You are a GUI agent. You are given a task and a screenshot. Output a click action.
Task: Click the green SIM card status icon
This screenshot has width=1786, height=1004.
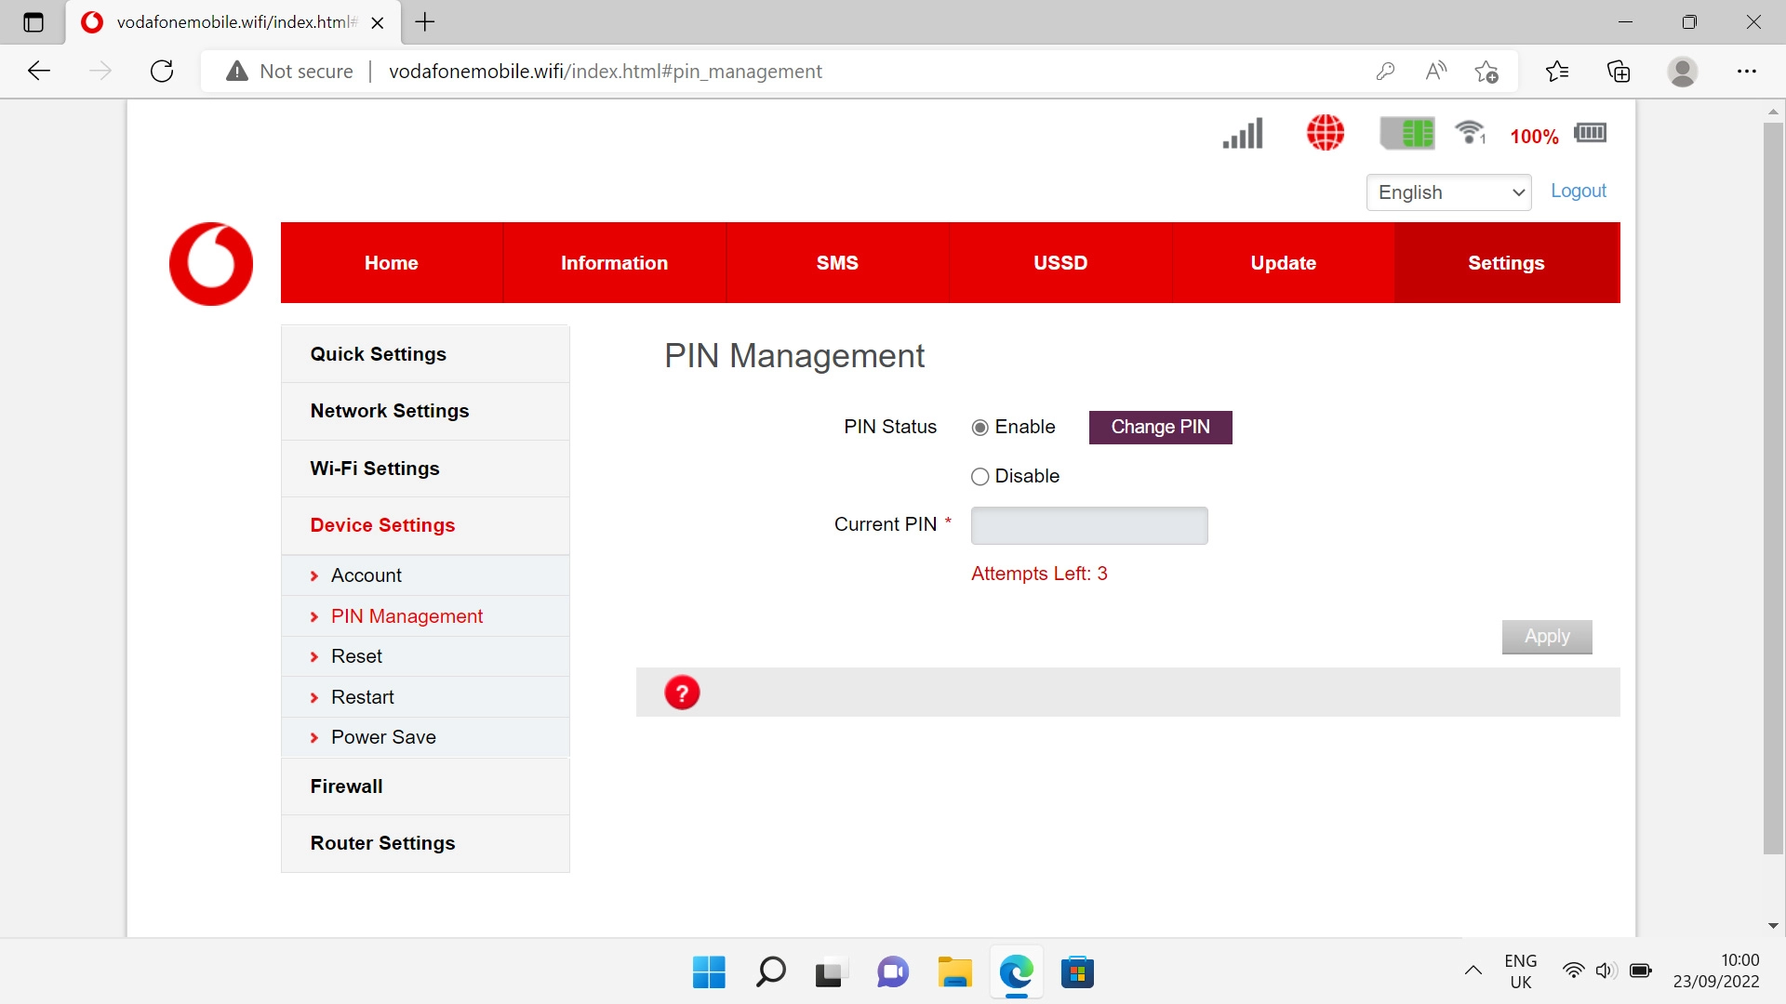click(x=1407, y=133)
